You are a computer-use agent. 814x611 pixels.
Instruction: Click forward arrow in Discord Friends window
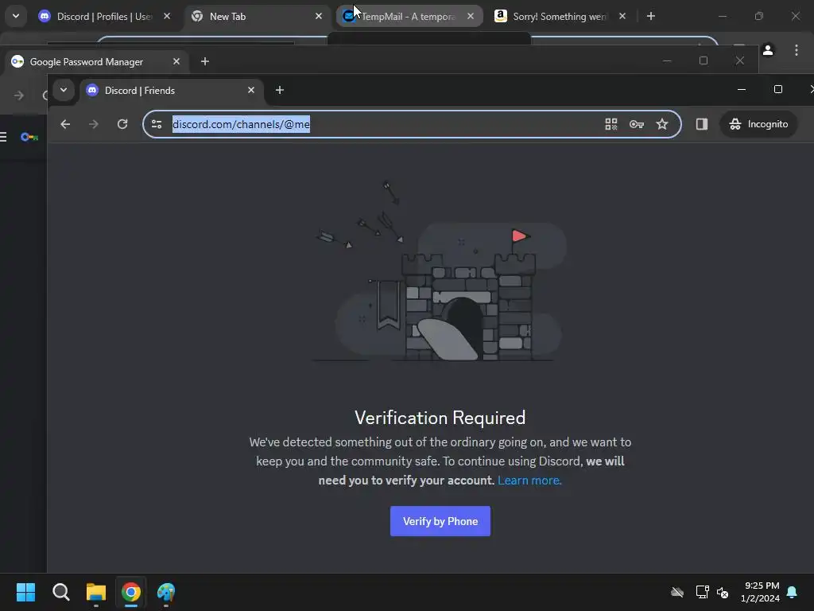tap(94, 124)
